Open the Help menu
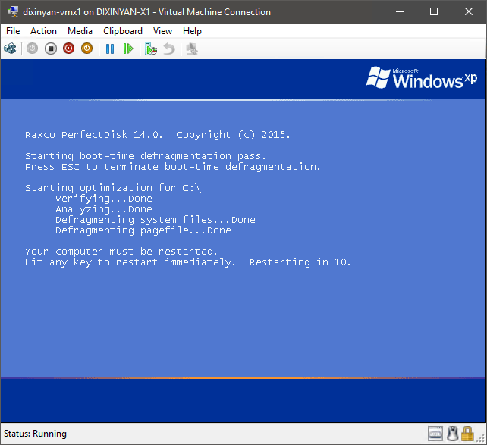Viewport: 487px width, 445px height. click(192, 31)
